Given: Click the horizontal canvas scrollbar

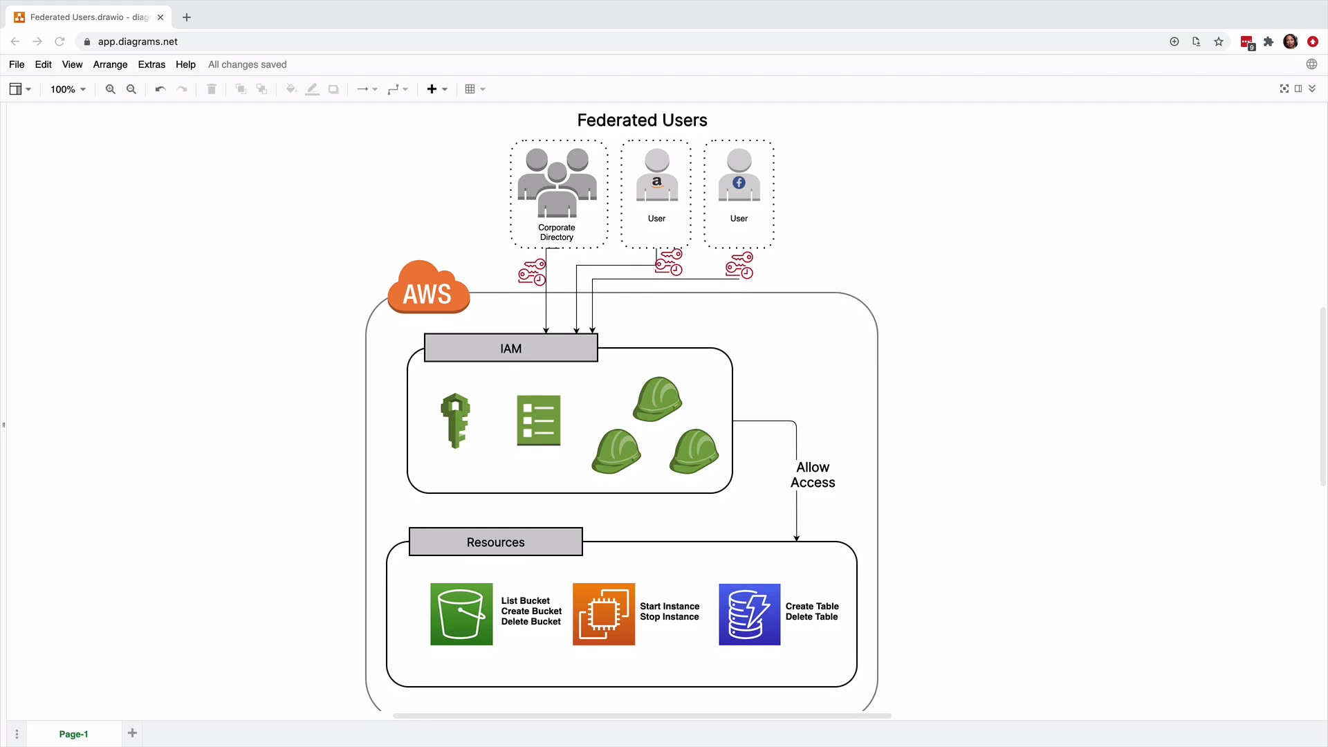Looking at the screenshot, I should click(x=641, y=716).
